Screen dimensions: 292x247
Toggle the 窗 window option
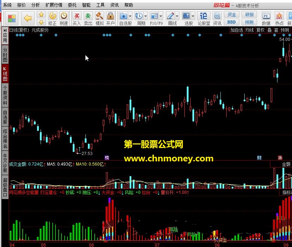pos(276,30)
